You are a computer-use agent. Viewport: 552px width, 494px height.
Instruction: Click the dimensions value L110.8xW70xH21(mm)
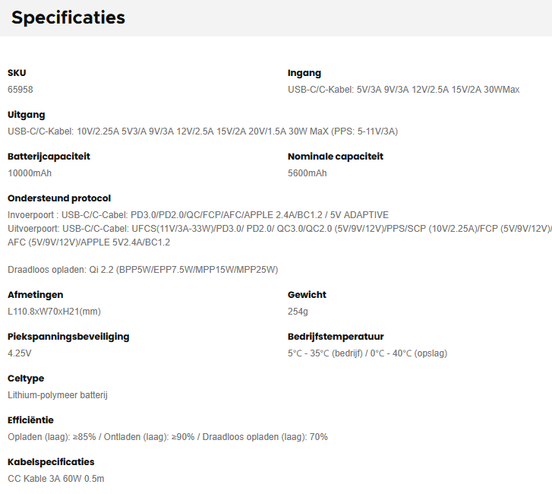point(54,312)
